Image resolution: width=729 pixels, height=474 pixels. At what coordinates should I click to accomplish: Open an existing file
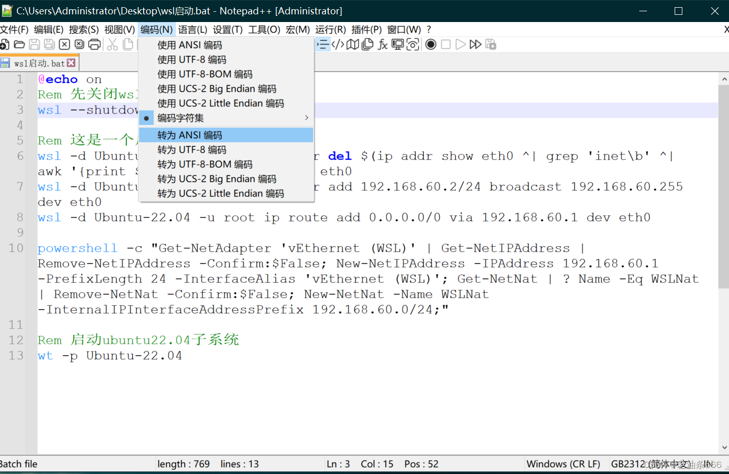click(19, 45)
